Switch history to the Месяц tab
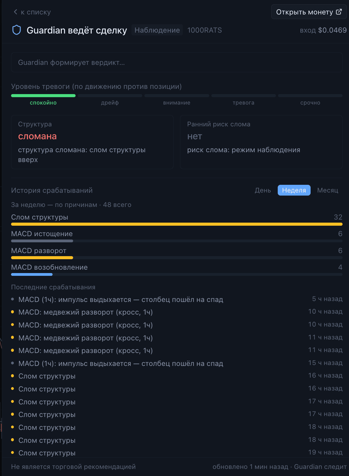 click(x=327, y=190)
